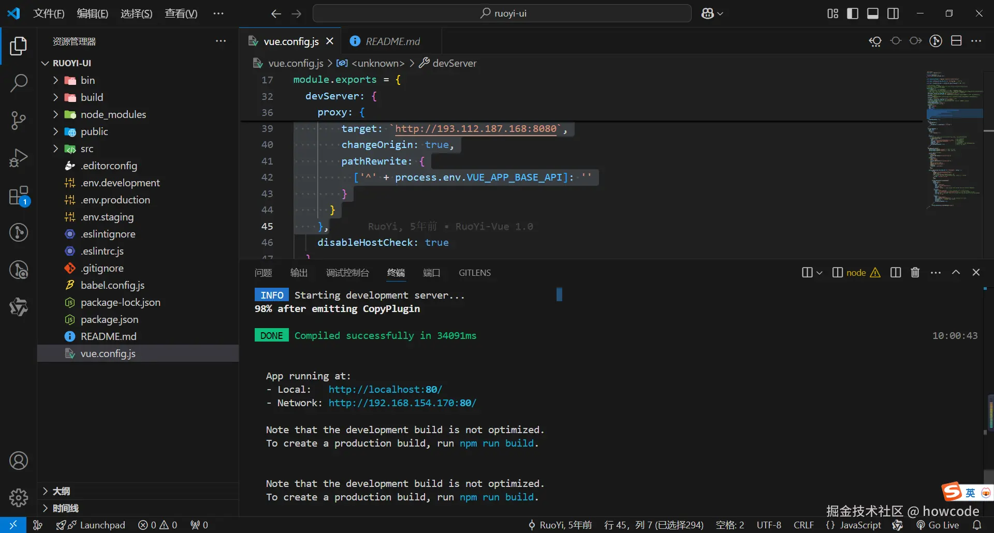Viewport: 994px width, 533px height.
Task: Close the vue.config.js tab
Action: (330, 41)
